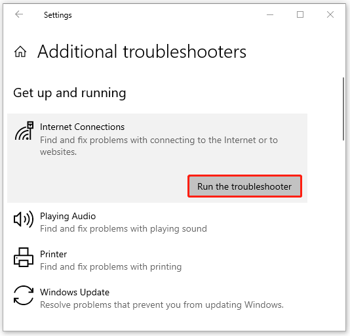Maximize the Settings window

300,14
